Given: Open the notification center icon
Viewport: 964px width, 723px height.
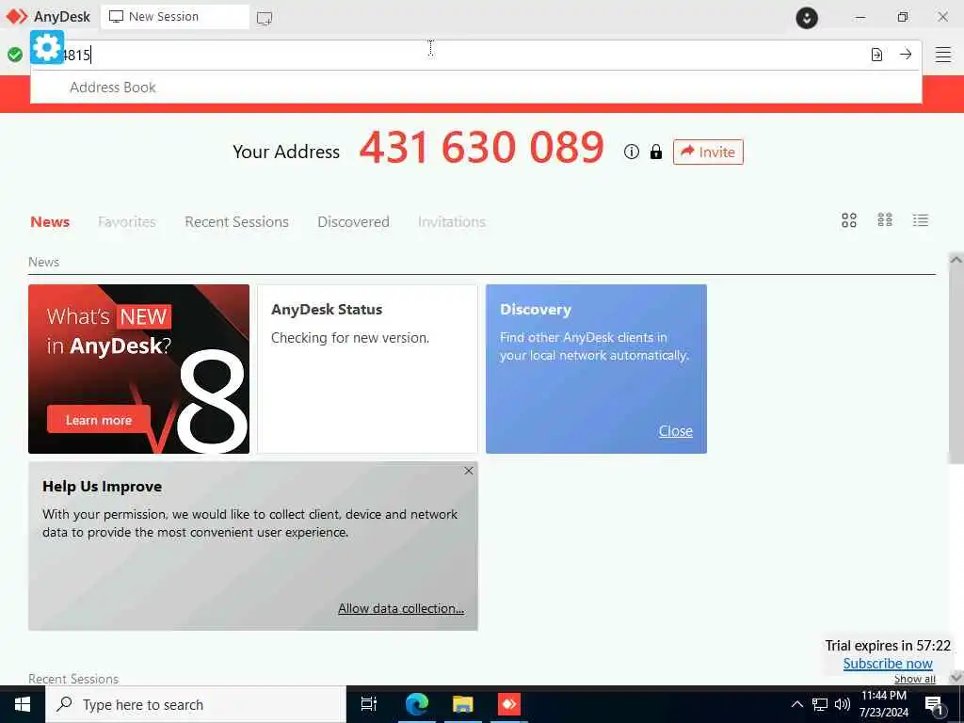Looking at the screenshot, I should point(935,705).
